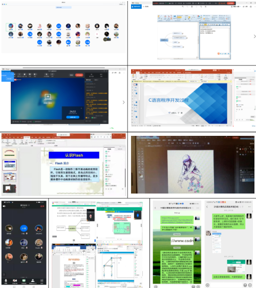The width and height of the screenshot is (256, 288).
Task: Select the second slide thumbnail in Flash presentation
Action: (9, 165)
